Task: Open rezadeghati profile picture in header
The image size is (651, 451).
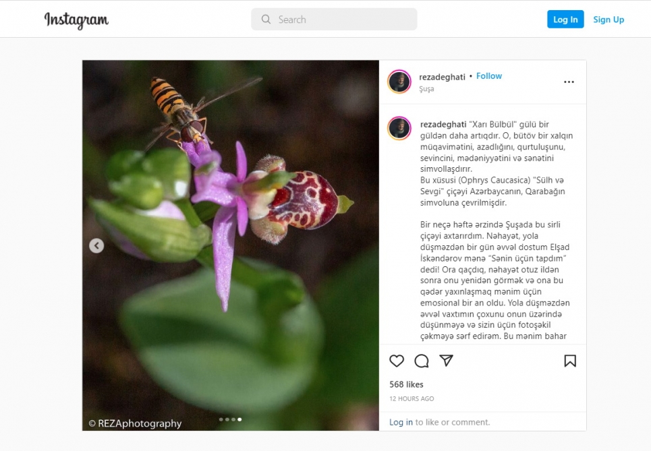Action: pyautogui.click(x=399, y=82)
